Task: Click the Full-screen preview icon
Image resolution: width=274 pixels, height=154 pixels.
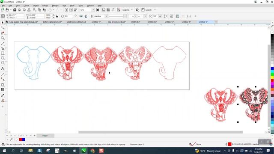Action: (98, 10)
